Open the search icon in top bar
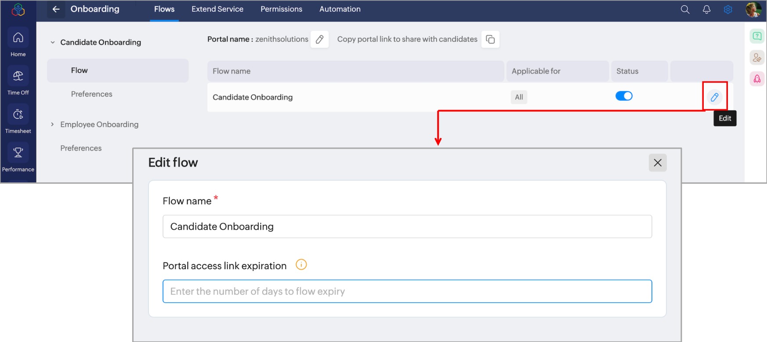The height and width of the screenshot is (342, 767). coord(685,10)
